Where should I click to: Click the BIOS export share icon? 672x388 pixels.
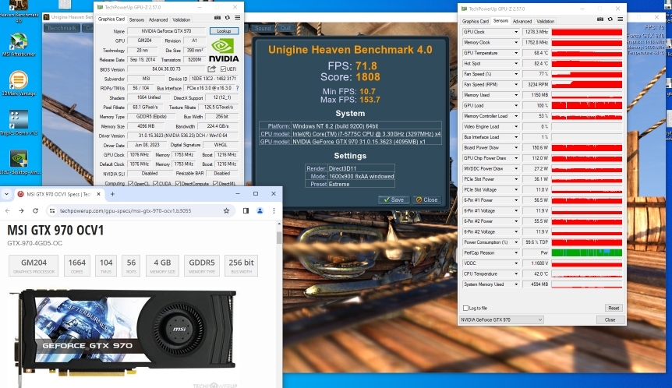coord(212,69)
